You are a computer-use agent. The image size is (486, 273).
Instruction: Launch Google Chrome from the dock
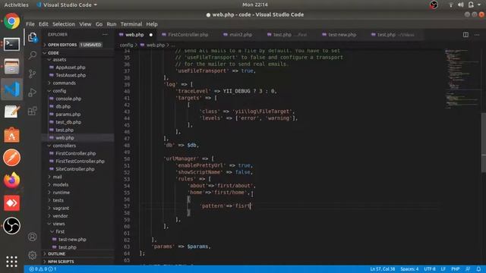tap(12, 21)
